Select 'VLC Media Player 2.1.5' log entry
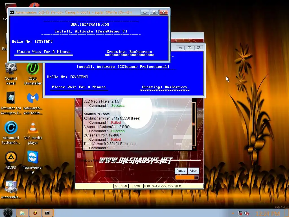This screenshot has height=217, width=289. [x=101, y=101]
